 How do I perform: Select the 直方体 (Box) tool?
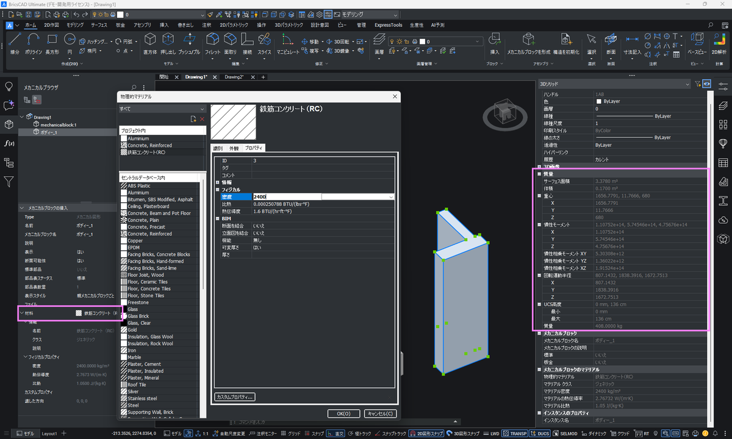click(150, 44)
